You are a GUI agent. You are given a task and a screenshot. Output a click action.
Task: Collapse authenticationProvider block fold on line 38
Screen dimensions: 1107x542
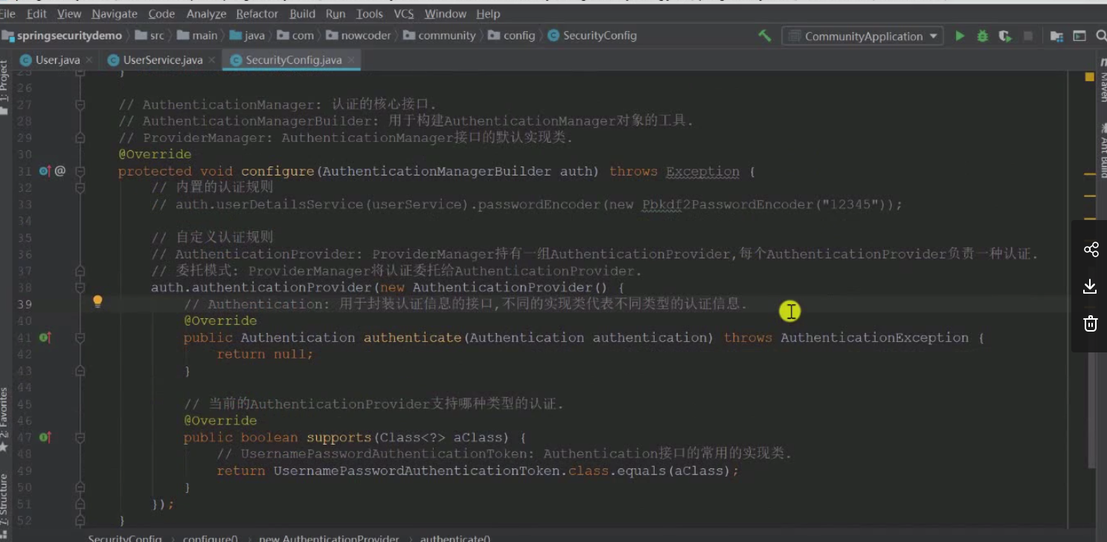(x=80, y=288)
